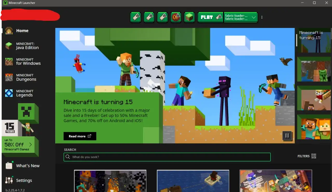Pause the news carousel
This screenshot has width=332, height=192.
(287, 136)
